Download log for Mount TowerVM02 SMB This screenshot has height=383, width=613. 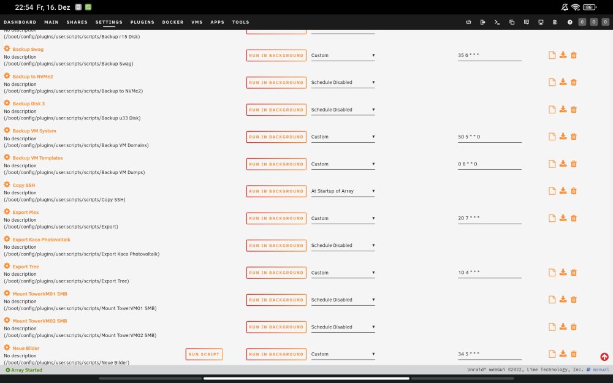[x=563, y=327]
